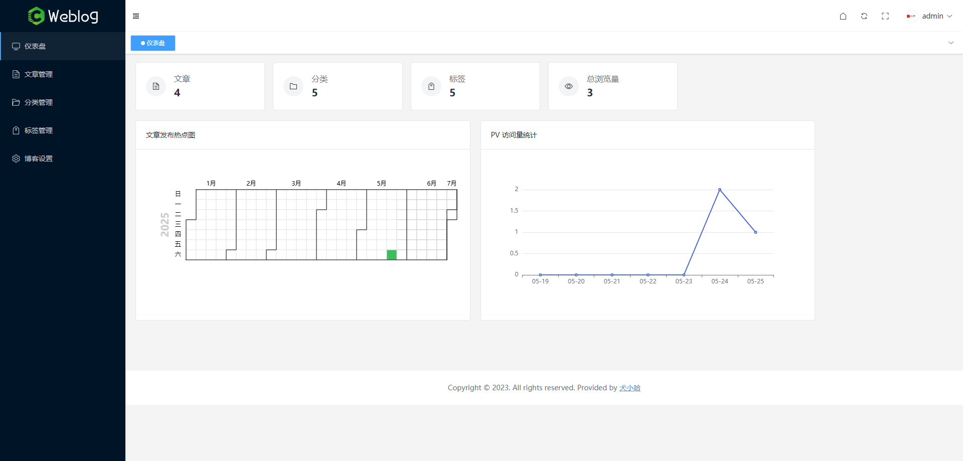
Task: Open 博客设置 in the sidebar
Action: coord(39,159)
